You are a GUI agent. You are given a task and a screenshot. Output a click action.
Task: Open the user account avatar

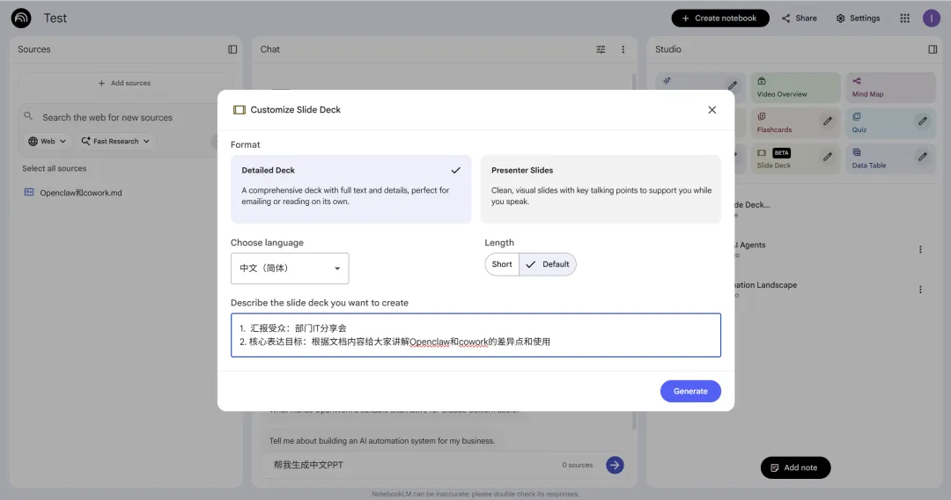click(x=931, y=18)
